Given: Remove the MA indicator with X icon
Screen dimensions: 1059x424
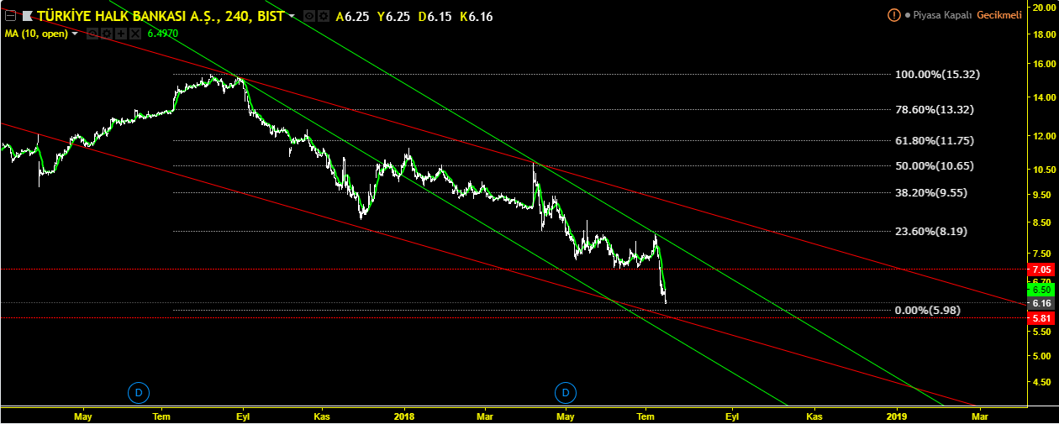Looking at the screenshot, I should [134, 34].
